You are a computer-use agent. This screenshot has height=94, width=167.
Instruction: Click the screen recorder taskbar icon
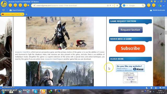click(x=66, y=92)
